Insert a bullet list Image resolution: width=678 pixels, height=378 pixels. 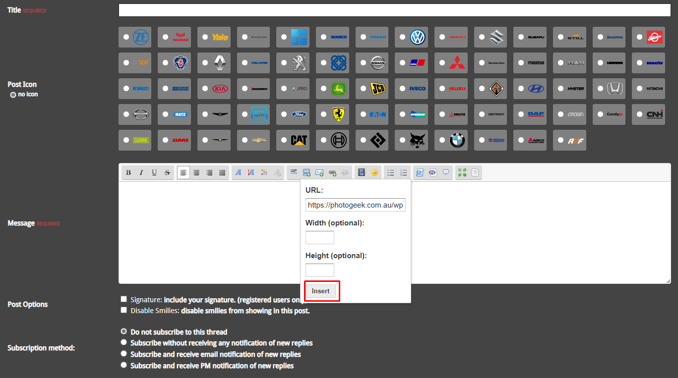(391, 172)
